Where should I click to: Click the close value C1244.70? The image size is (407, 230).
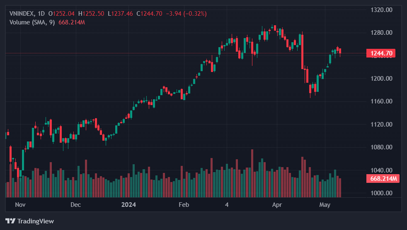pos(150,14)
